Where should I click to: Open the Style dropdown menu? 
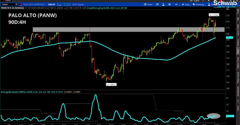186,4
